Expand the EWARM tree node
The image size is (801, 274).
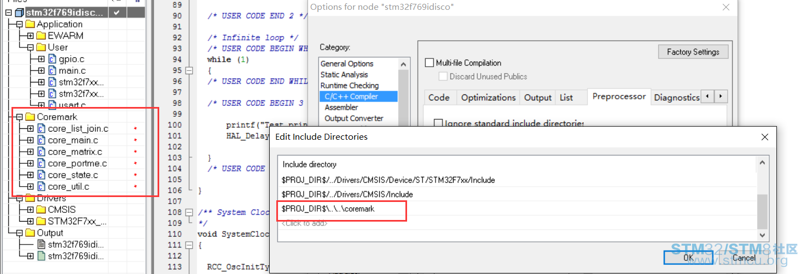[30, 35]
